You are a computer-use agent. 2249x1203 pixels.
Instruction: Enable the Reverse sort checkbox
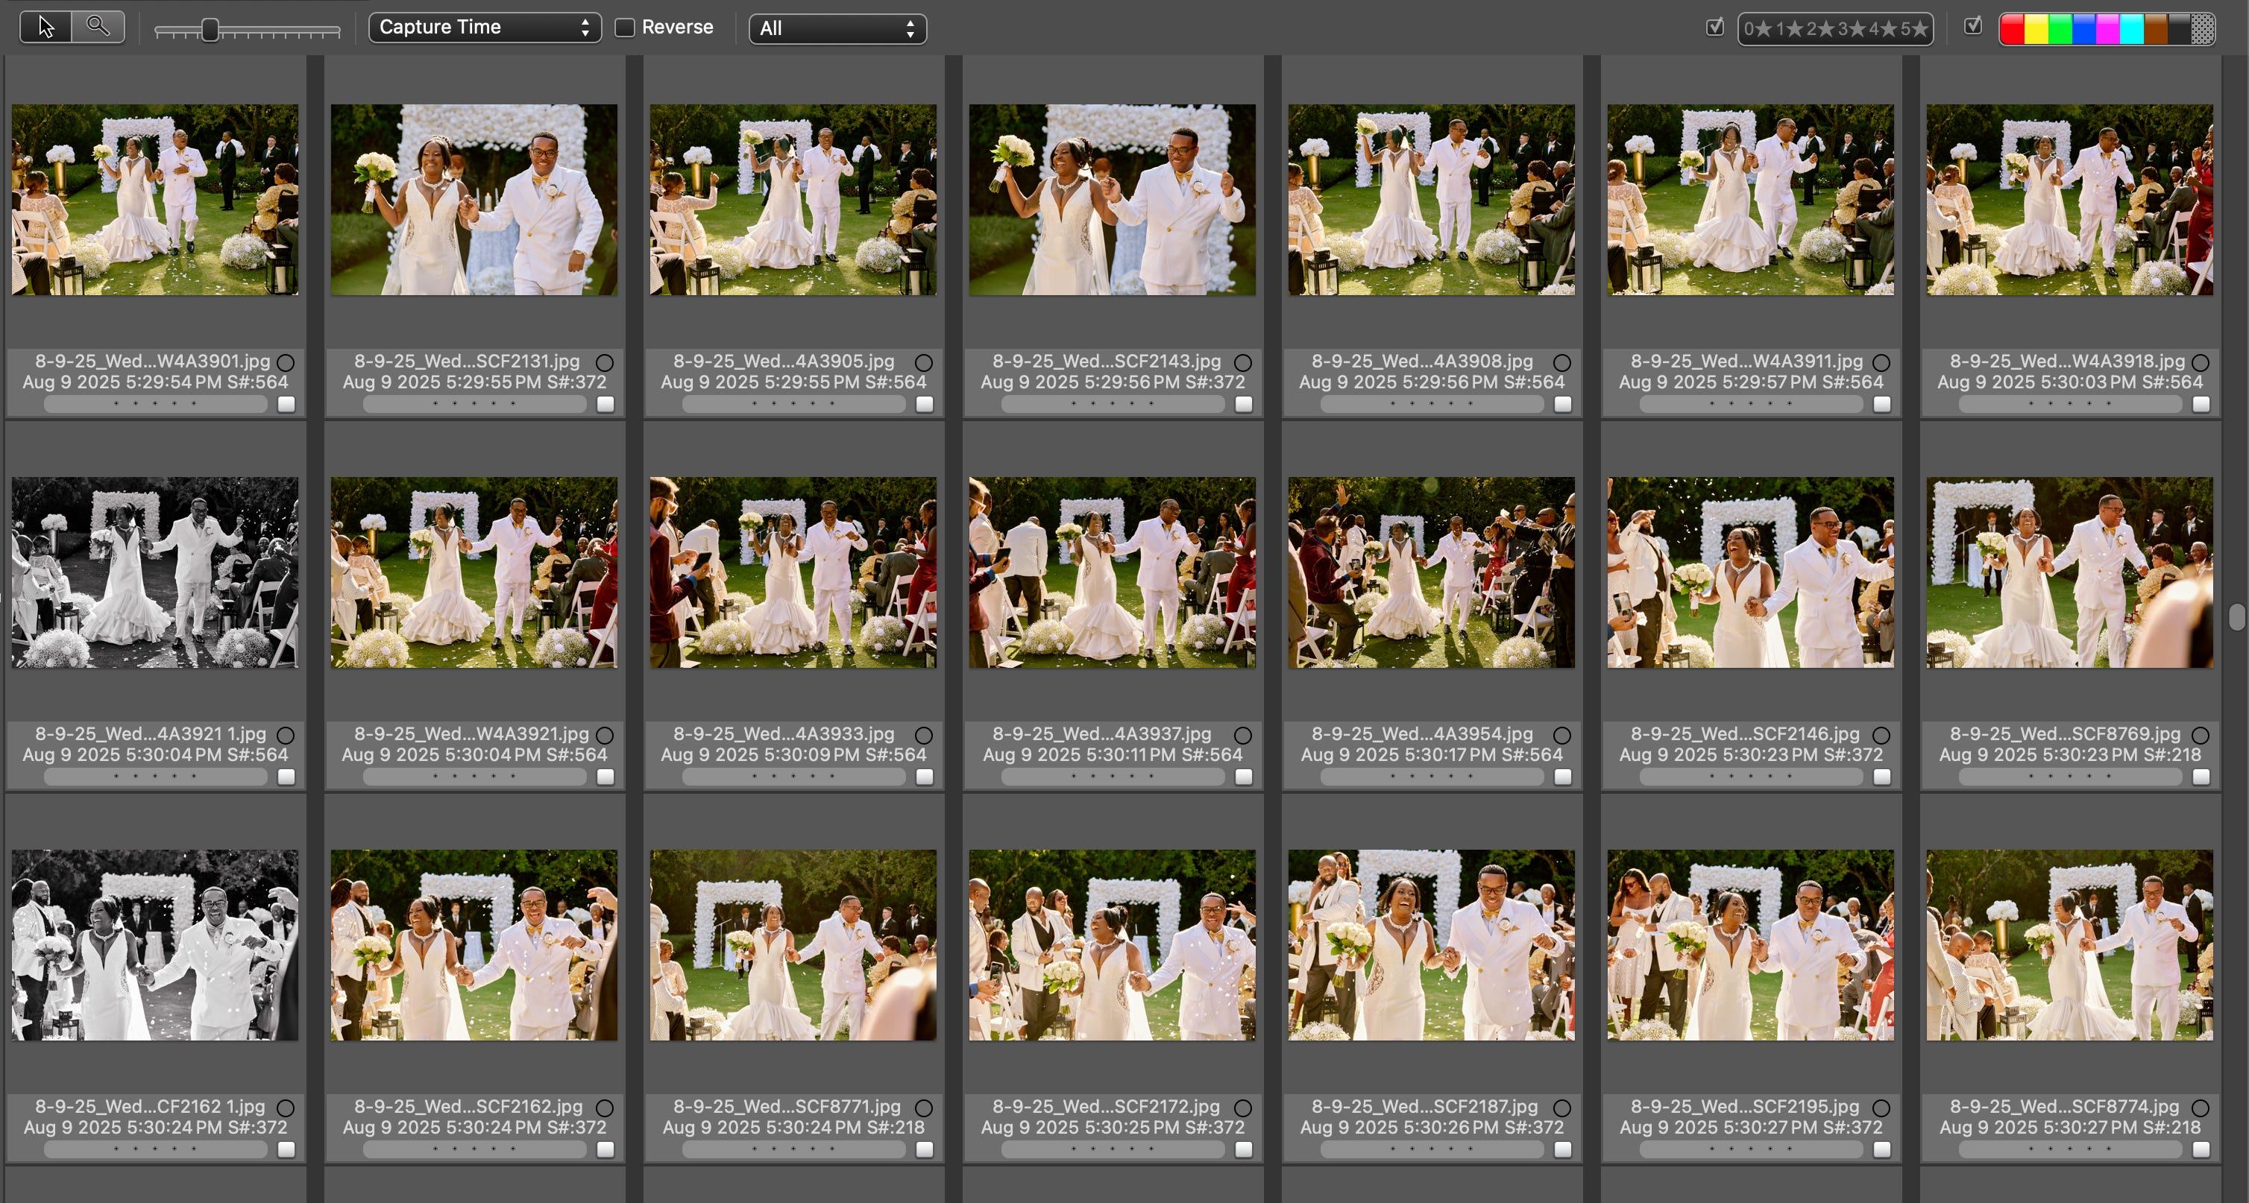(624, 28)
